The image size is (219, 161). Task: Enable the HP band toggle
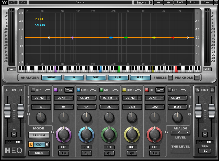click(33, 90)
